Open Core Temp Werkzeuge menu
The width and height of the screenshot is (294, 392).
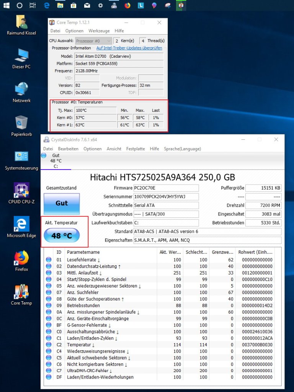[x=99, y=31]
